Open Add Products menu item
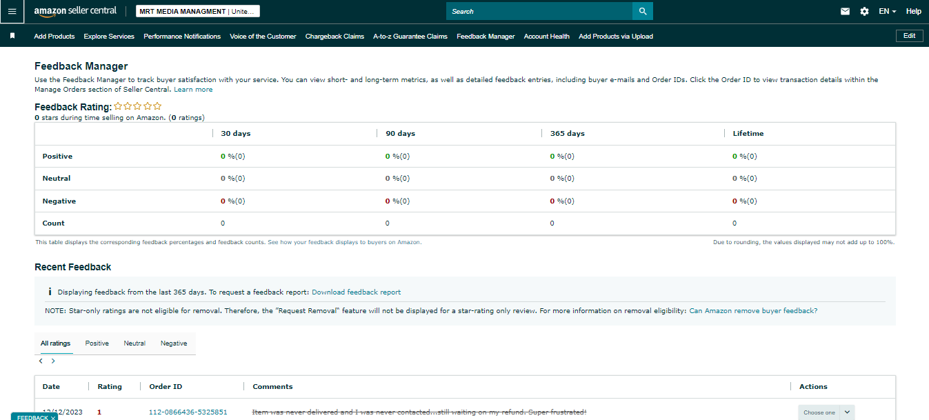 [54, 36]
